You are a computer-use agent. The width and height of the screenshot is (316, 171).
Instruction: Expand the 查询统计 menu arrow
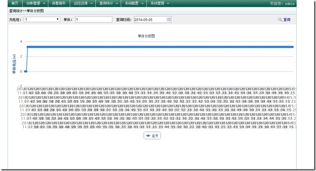117,3
